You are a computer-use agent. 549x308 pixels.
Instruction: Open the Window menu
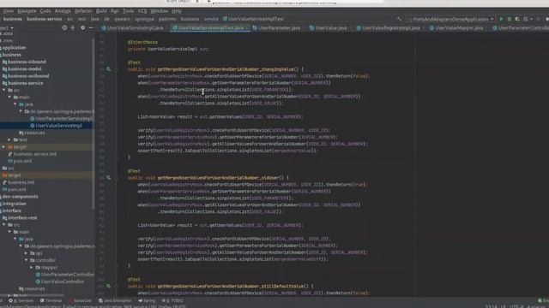tap(160, 11)
